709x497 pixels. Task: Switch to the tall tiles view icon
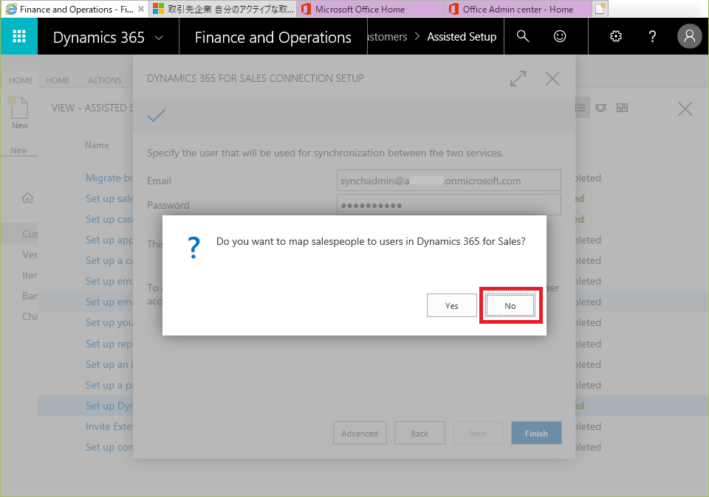[601, 108]
